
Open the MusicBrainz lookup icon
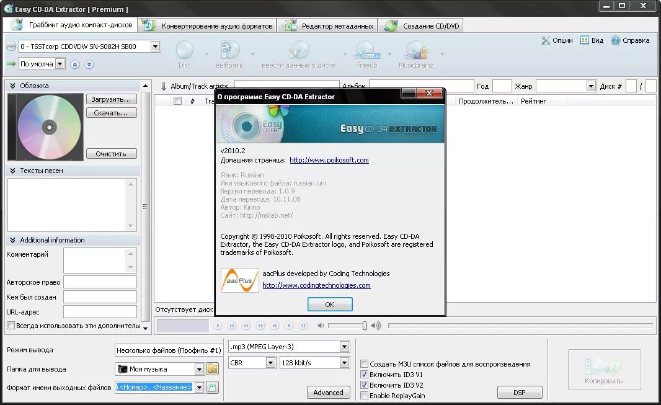[x=415, y=50]
